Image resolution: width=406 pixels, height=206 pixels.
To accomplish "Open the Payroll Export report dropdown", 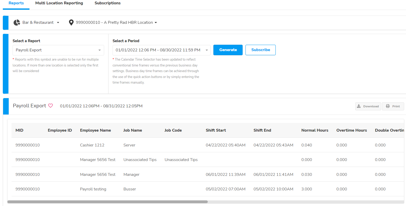I will pos(58,50).
